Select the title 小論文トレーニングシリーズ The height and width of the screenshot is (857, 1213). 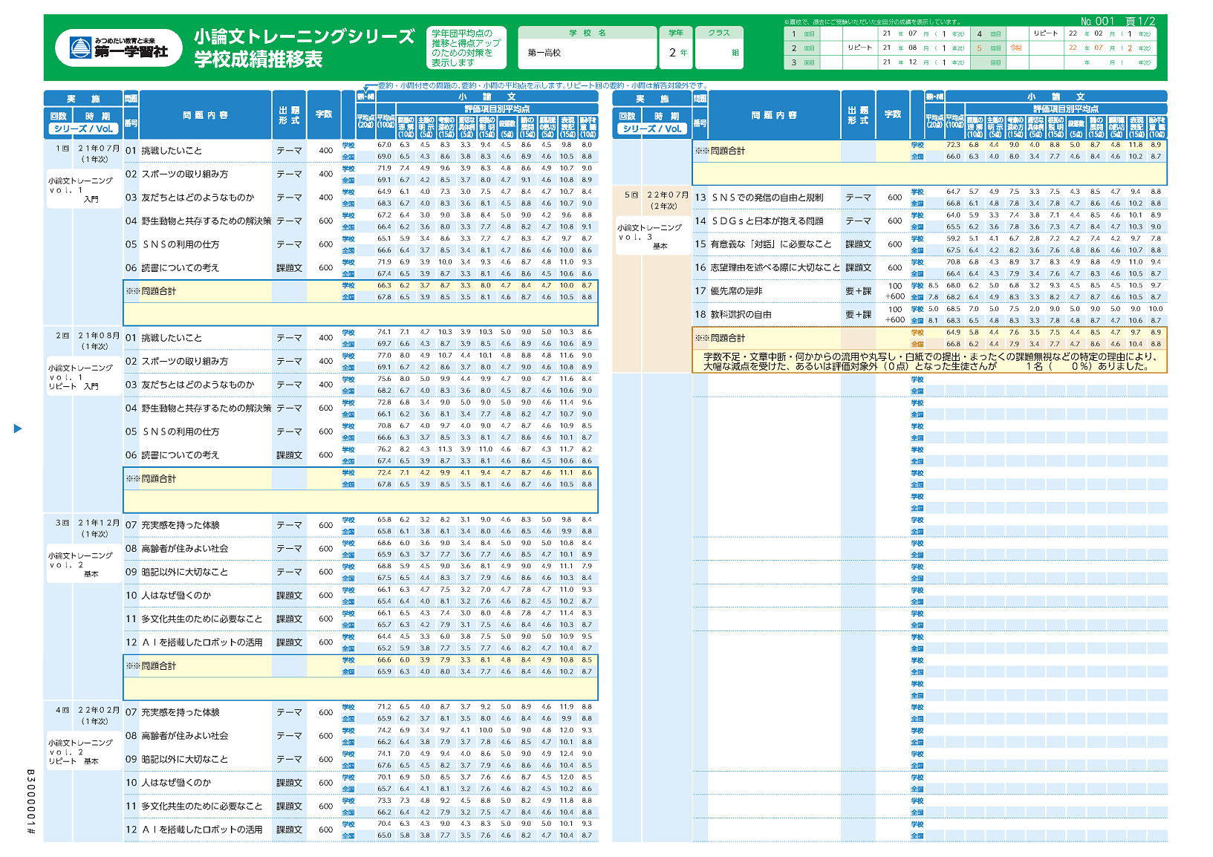click(x=305, y=37)
